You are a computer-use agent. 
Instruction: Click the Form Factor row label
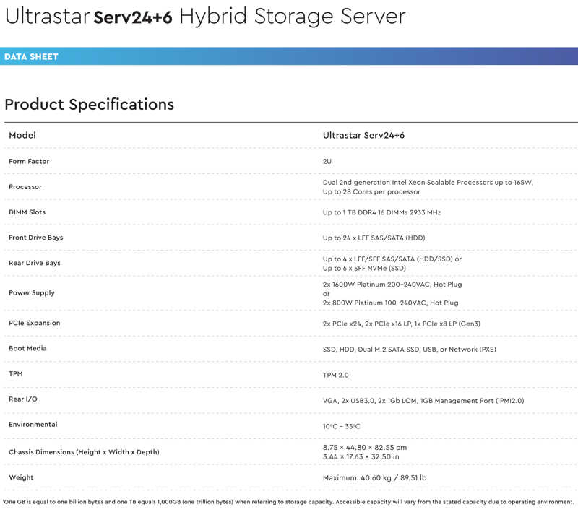point(29,161)
